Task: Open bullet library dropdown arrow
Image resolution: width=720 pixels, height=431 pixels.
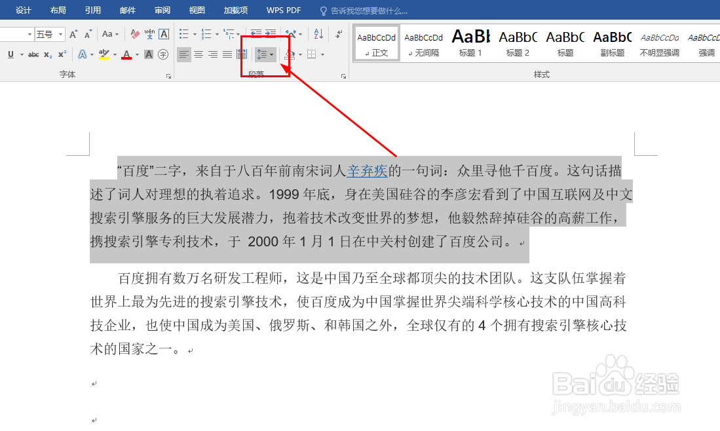Action: [195, 35]
